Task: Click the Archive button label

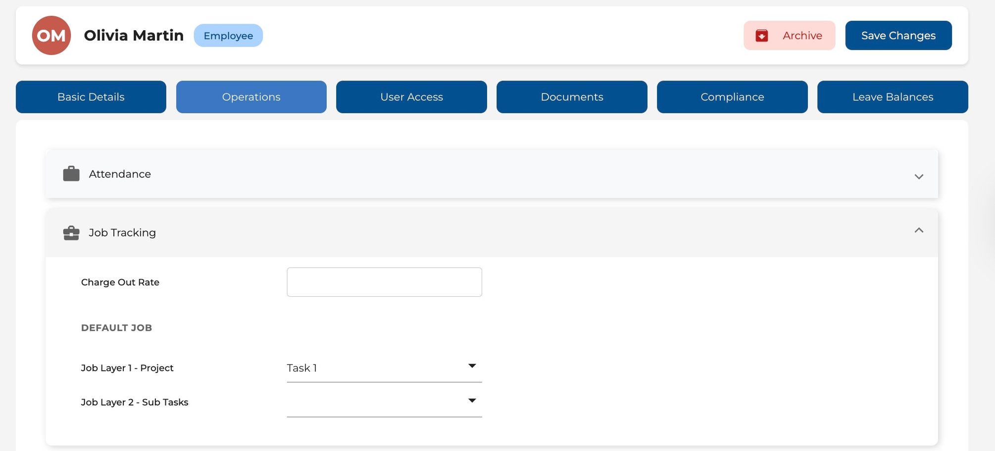Action: click(802, 36)
